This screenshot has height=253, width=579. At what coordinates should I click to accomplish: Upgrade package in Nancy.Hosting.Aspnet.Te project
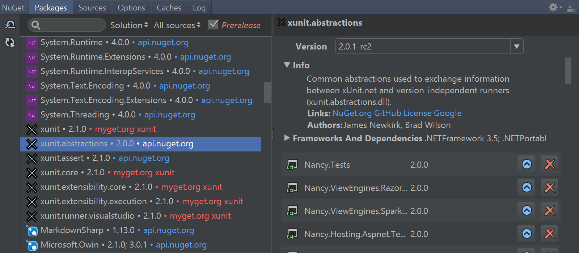527,234
